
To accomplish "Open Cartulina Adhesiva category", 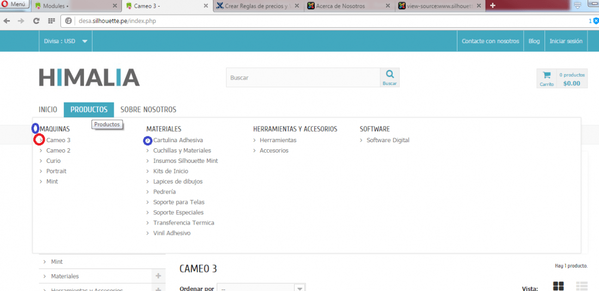I will [178, 141].
